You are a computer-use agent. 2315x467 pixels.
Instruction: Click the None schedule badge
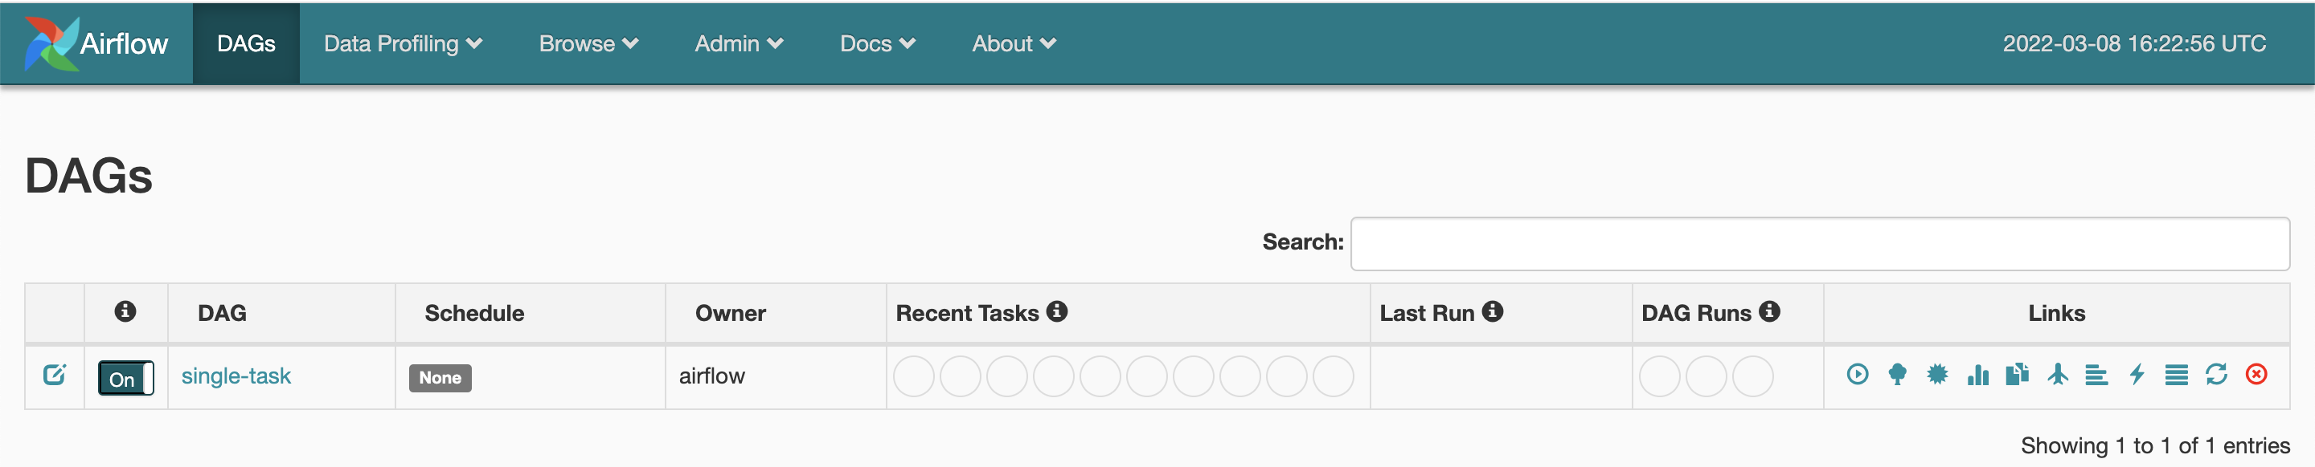[440, 378]
